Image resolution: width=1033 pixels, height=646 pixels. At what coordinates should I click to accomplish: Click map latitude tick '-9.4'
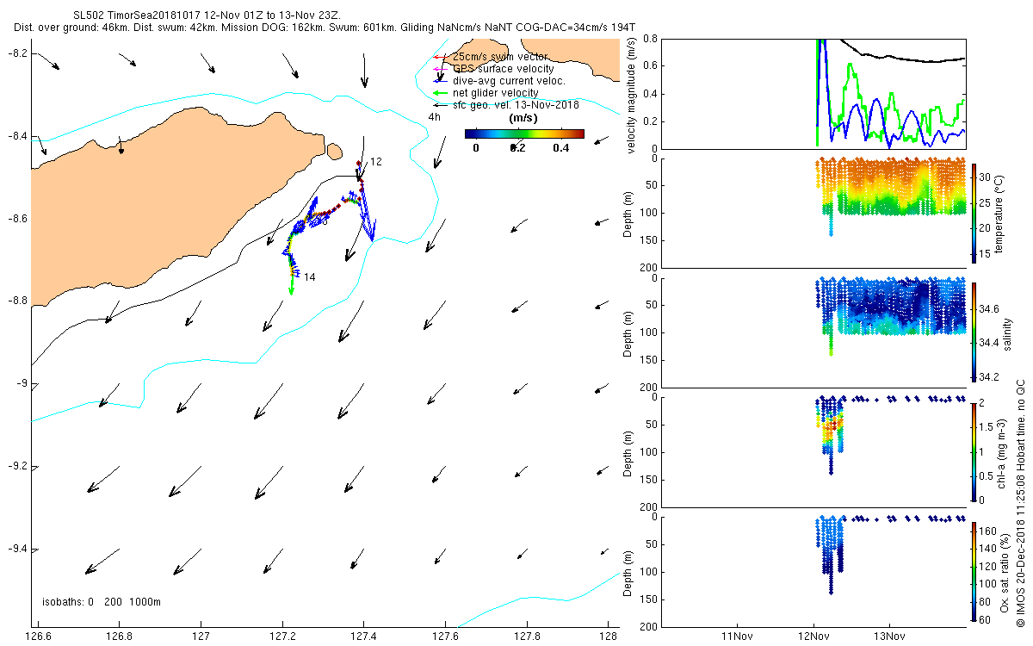[x=17, y=549]
